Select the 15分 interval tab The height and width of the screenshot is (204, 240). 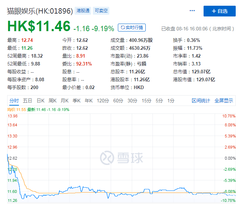pos(146,101)
